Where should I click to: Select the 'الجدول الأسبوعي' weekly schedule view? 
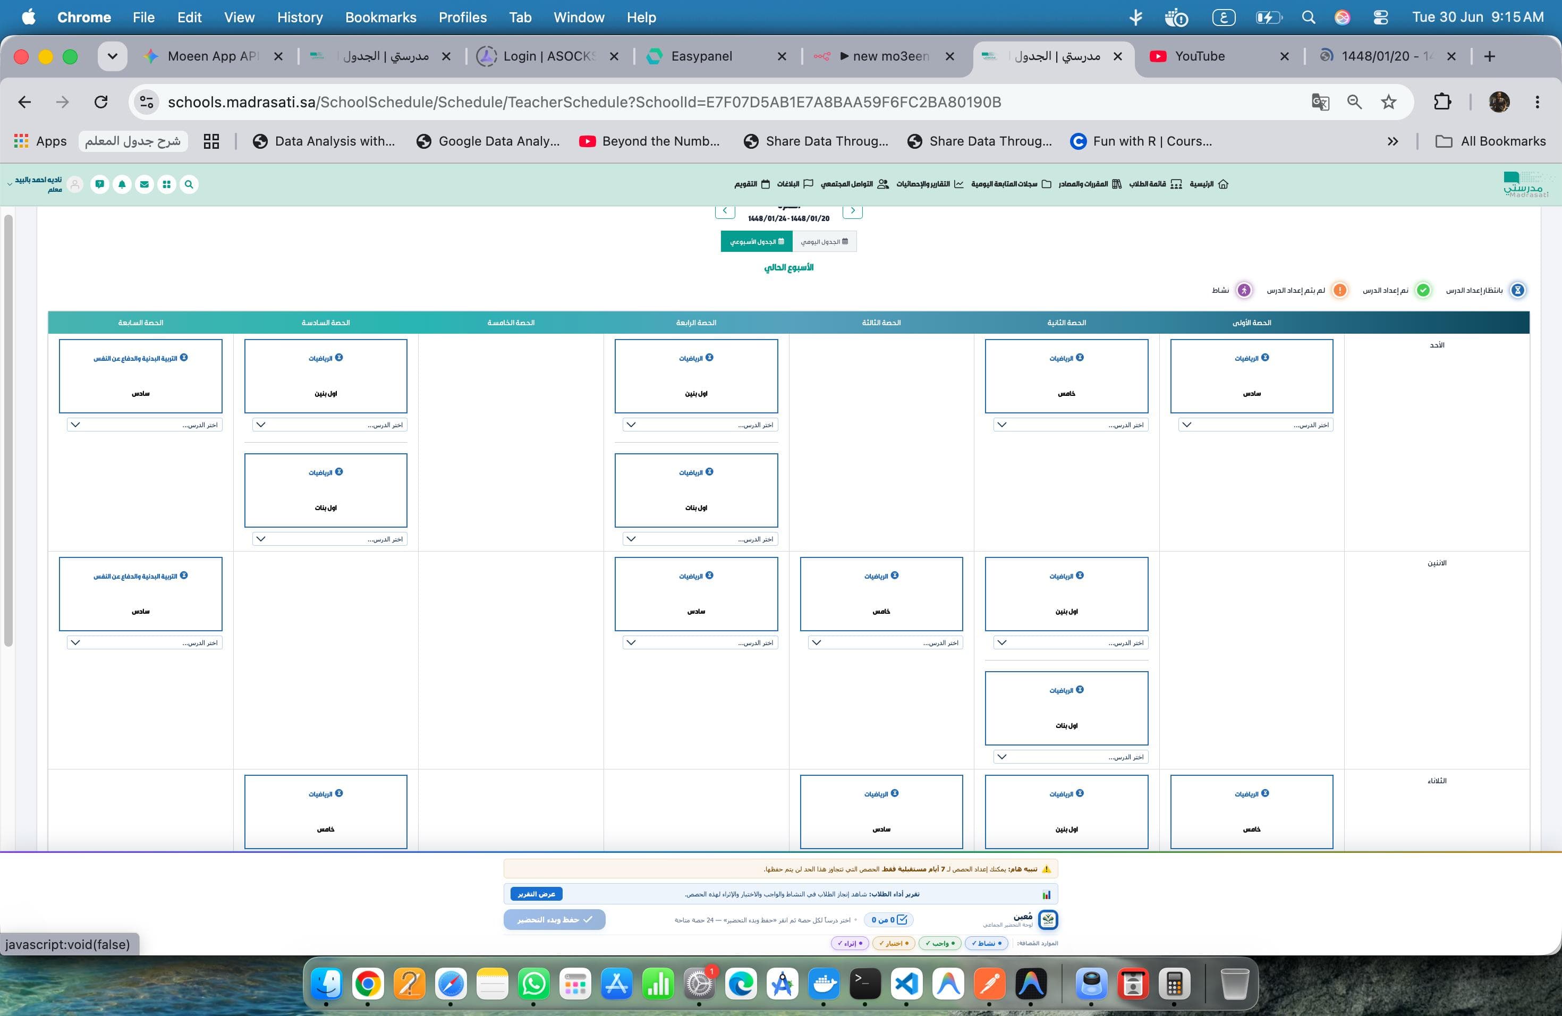coord(757,242)
